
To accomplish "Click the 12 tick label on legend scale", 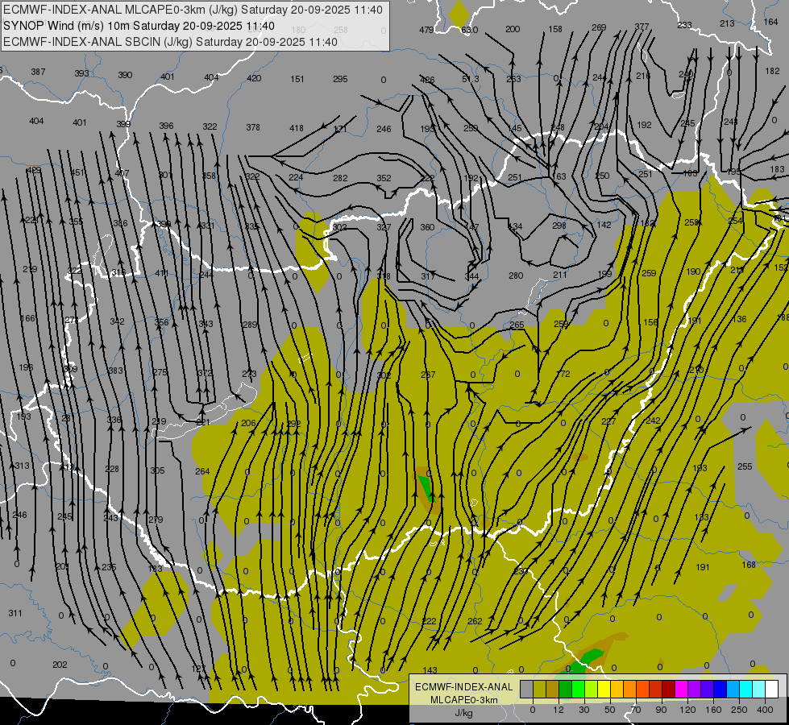I will [x=559, y=710].
